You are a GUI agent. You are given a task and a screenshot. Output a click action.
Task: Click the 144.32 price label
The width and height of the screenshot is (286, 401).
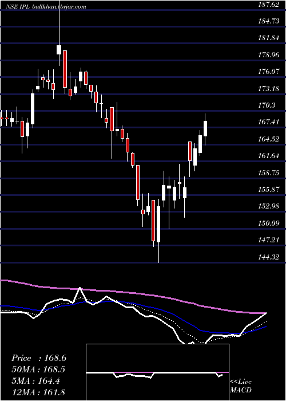pyautogui.click(x=269, y=257)
